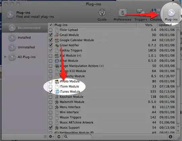Click the Flickr Upload document icon
The height and width of the screenshot is (141, 182).
[57, 30]
